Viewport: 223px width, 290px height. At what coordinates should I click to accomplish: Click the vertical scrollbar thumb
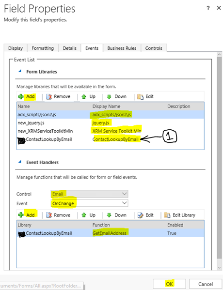pyautogui.click(x=219, y=157)
